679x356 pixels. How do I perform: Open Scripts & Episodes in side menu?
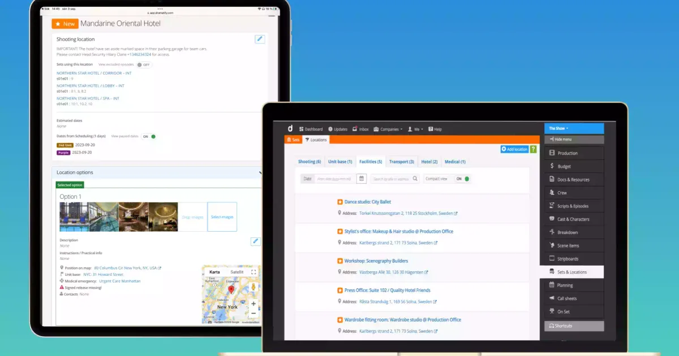click(574, 206)
